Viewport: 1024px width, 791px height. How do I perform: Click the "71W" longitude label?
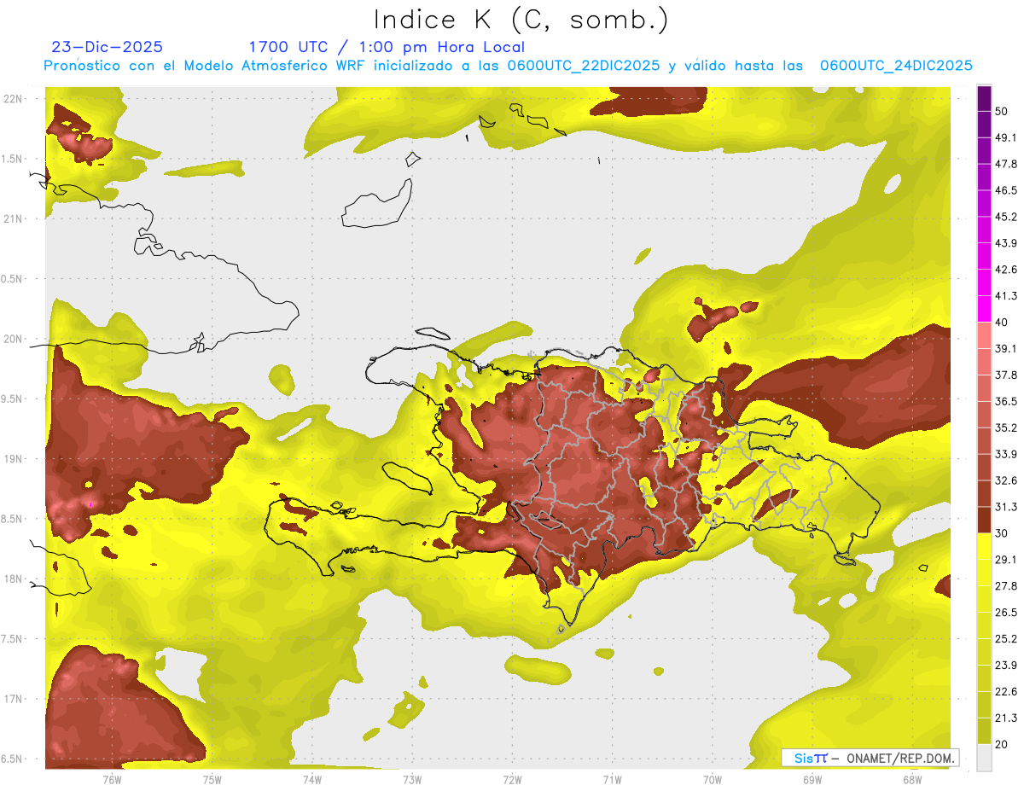[612, 779]
